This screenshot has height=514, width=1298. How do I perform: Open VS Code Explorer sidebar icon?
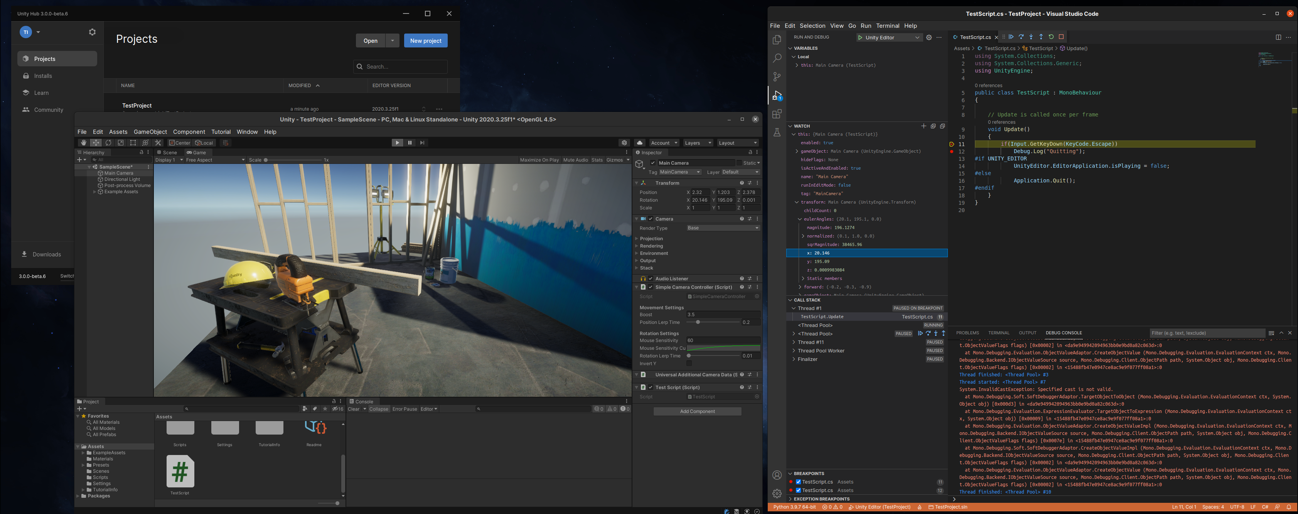point(777,40)
